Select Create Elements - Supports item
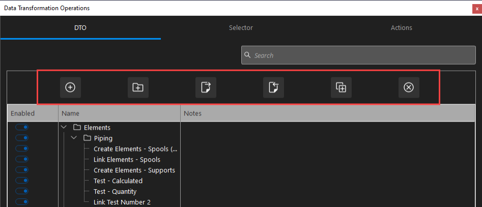This screenshot has width=482, height=207. (x=134, y=170)
